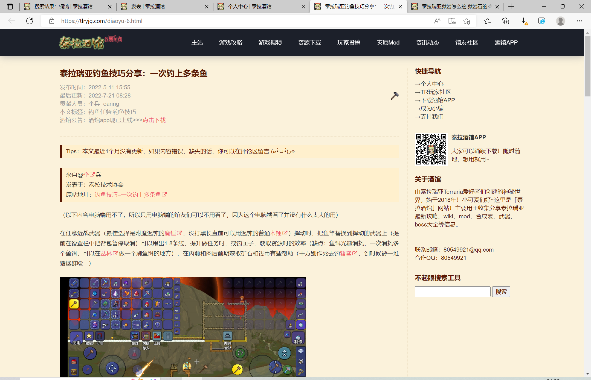Open browser settings three-dots menu
591x380 pixels.
tap(579, 21)
